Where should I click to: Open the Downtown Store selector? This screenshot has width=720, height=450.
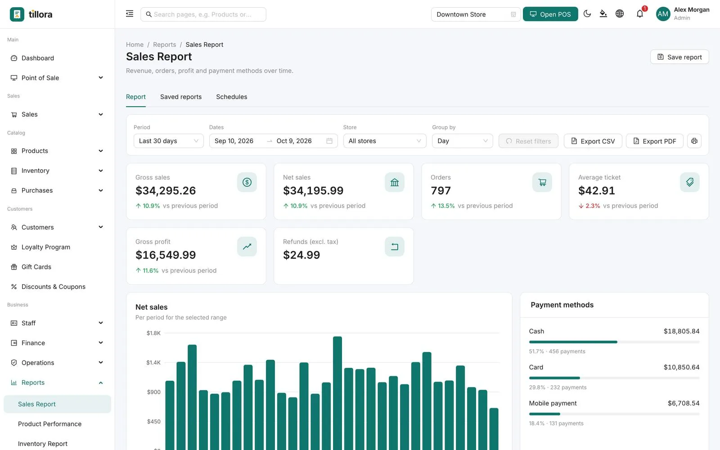(476, 14)
